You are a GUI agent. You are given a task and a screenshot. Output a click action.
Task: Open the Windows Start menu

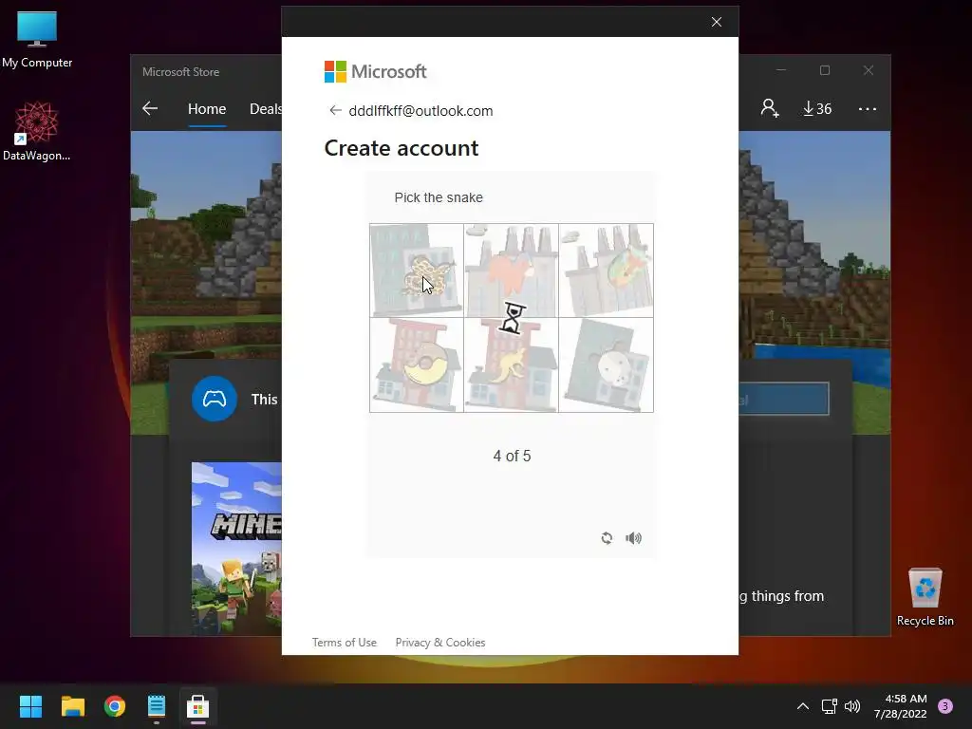30,706
